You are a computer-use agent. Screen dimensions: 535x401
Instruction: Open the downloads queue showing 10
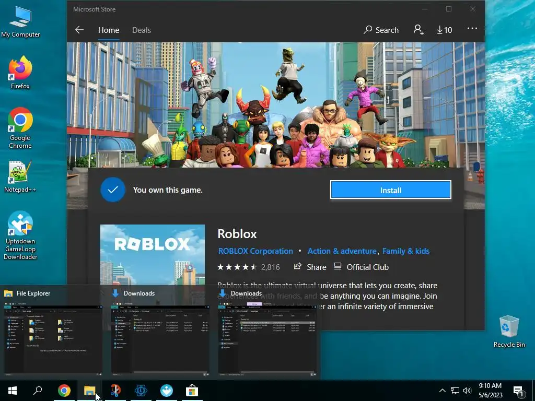(x=444, y=30)
